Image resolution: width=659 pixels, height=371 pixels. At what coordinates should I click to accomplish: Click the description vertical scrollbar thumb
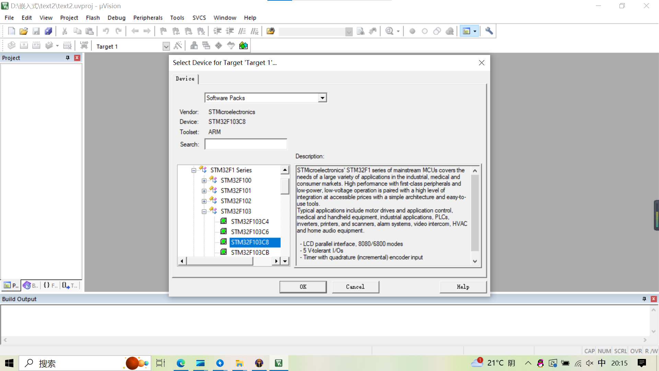(475, 213)
